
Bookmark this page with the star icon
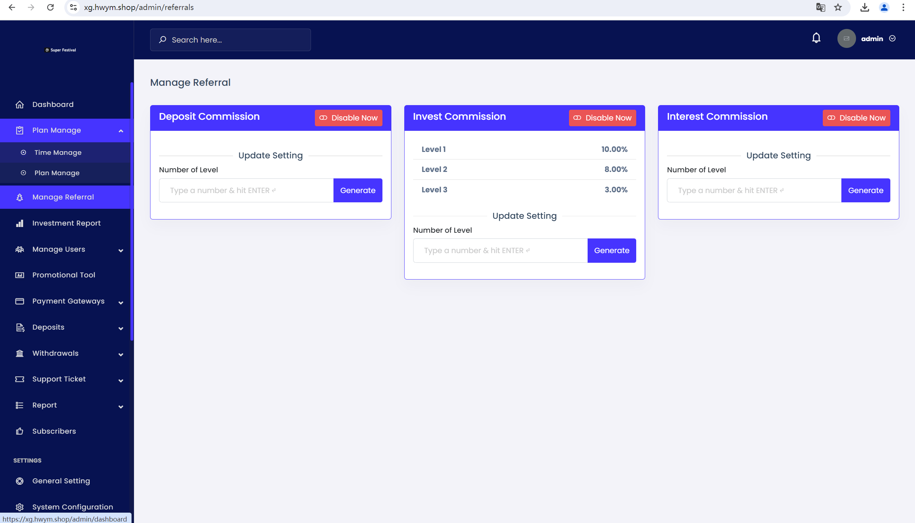coord(838,7)
